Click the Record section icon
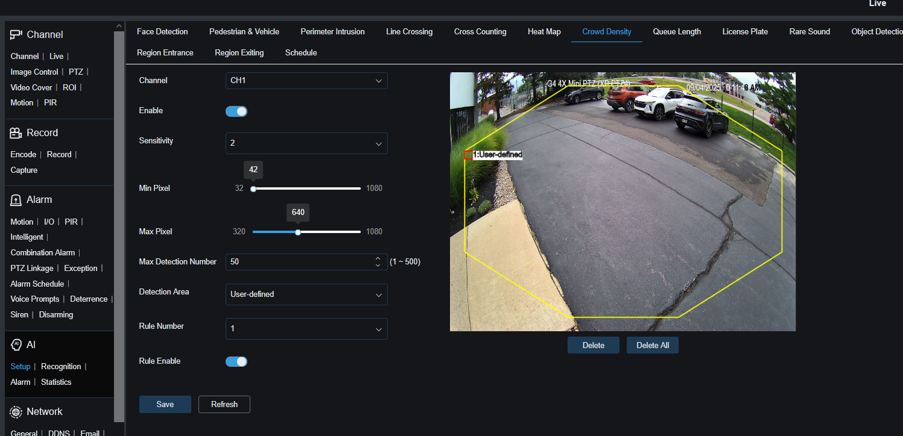This screenshot has height=436, width=903. coord(16,133)
